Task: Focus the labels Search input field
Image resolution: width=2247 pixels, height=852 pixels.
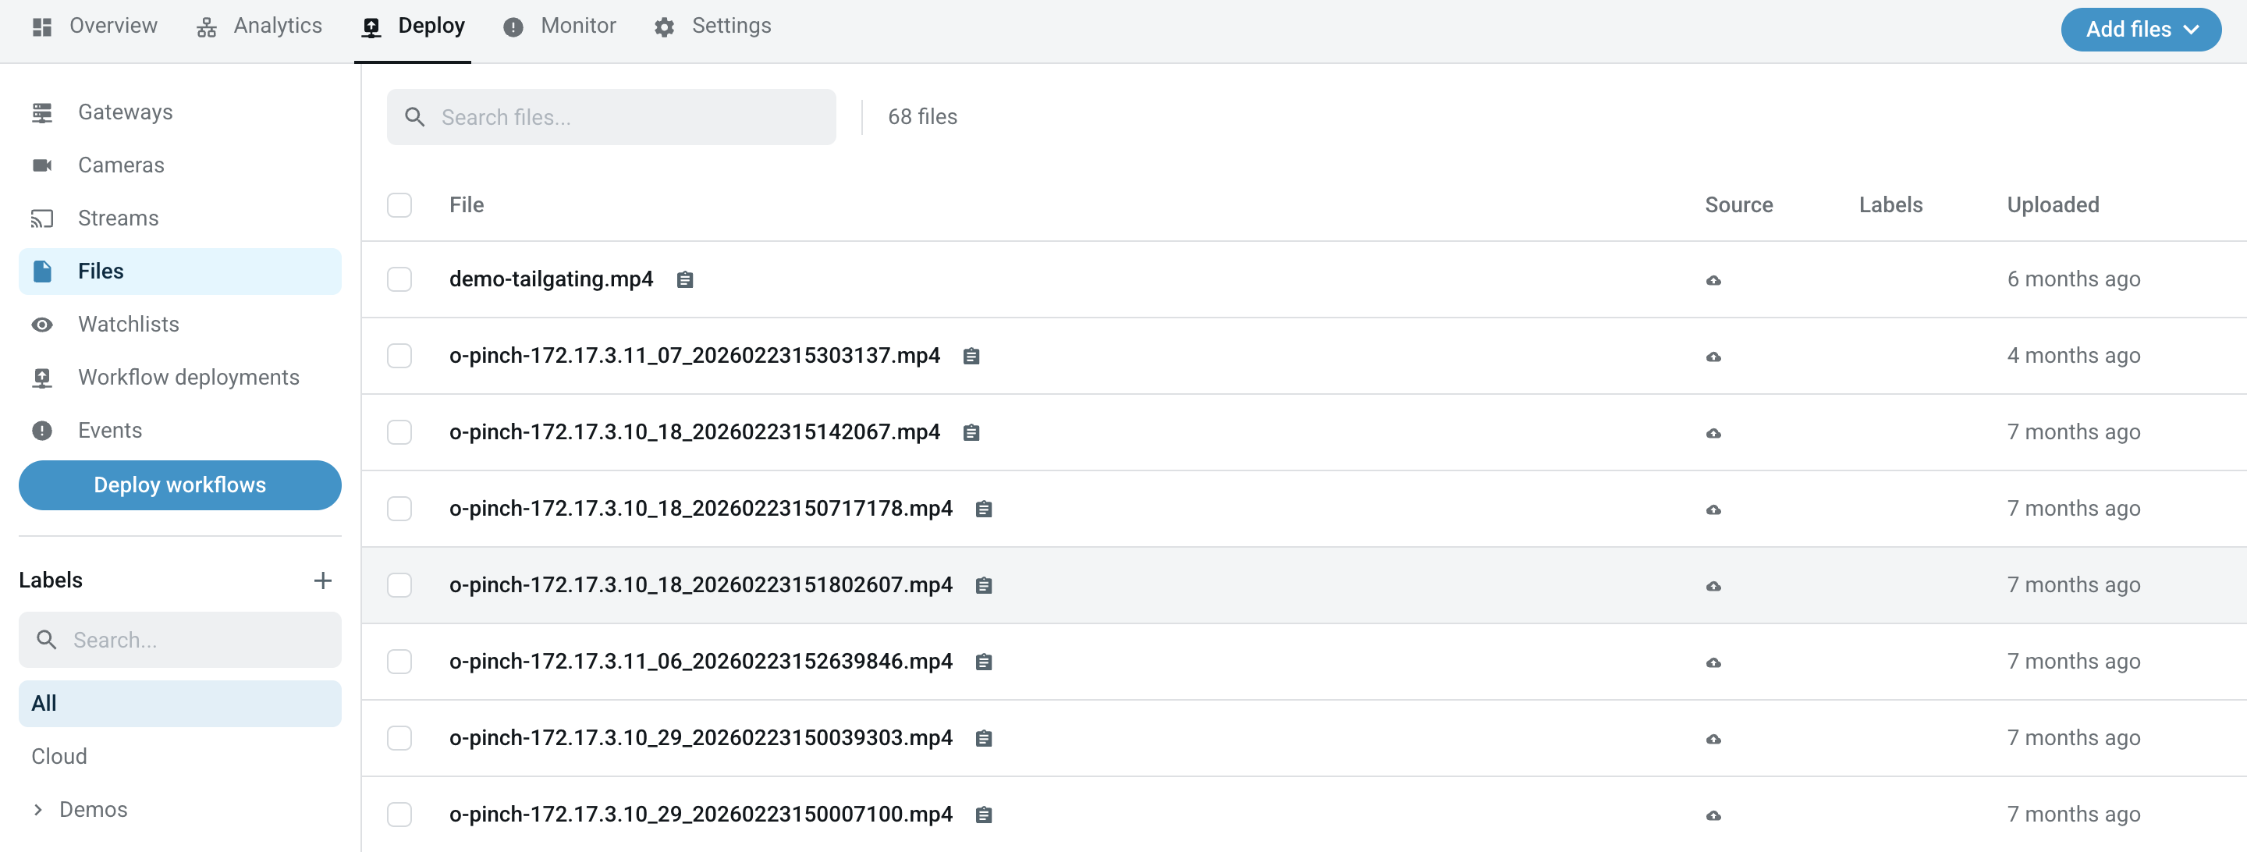Action: pos(179,639)
